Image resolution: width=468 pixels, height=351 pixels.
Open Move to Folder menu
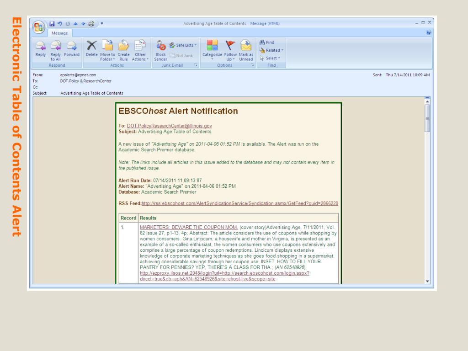coord(107,50)
